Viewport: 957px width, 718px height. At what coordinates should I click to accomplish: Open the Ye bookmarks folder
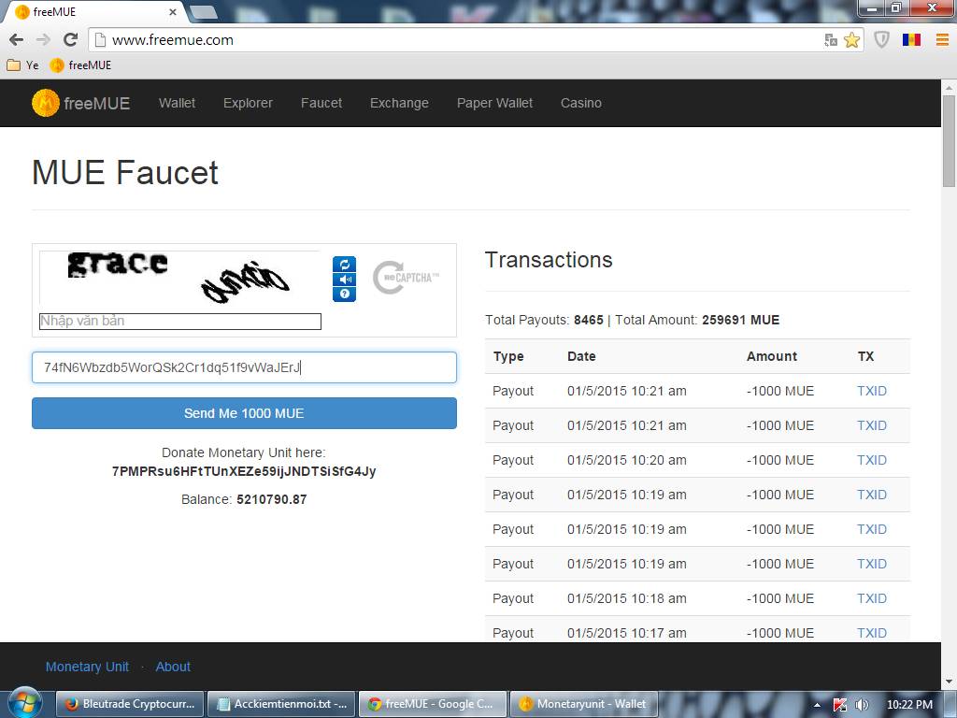tap(22, 65)
